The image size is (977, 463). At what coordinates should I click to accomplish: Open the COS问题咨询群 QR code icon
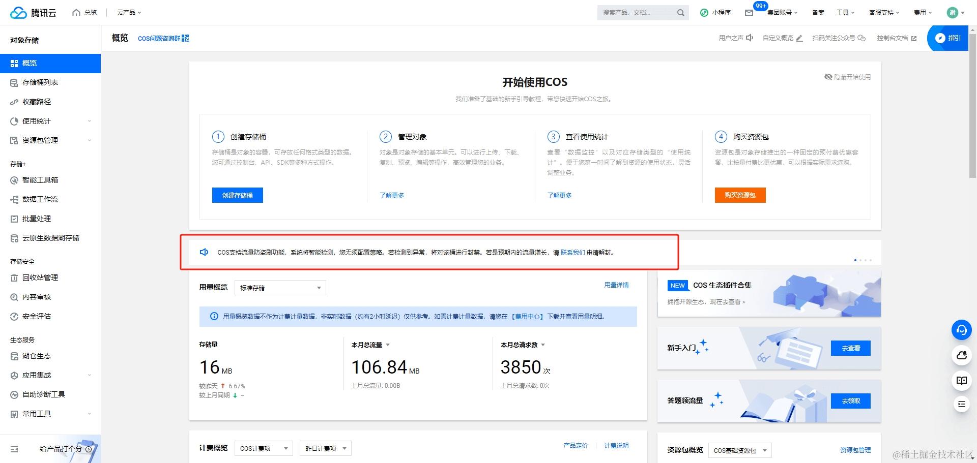[x=185, y=38]
